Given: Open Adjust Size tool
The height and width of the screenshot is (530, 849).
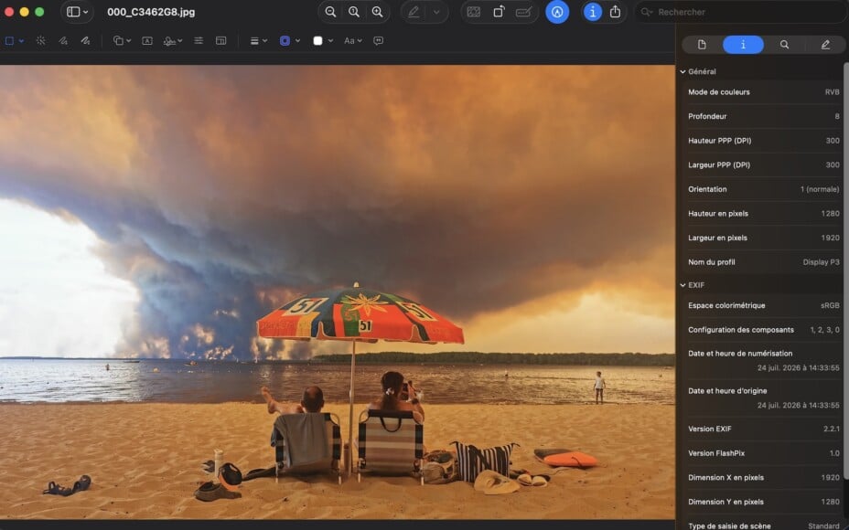Looking at the screenshot, I should click(x=220, y=40).
